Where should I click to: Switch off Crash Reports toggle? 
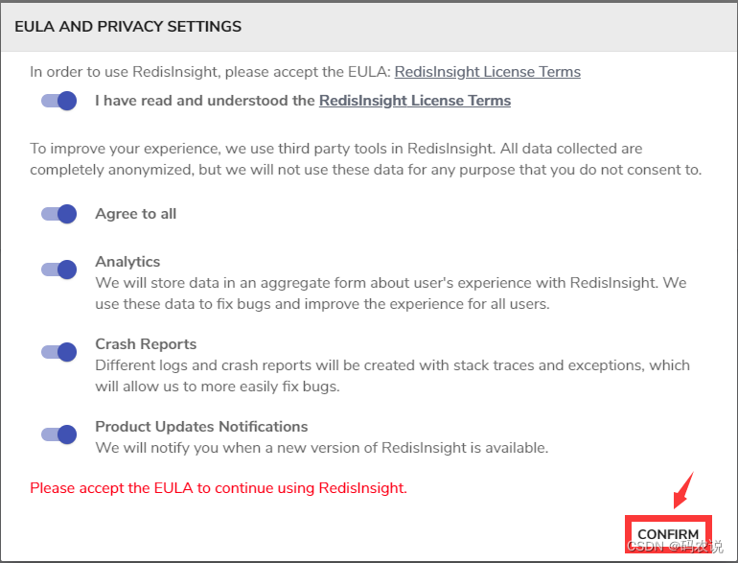[x=58, y=352]
